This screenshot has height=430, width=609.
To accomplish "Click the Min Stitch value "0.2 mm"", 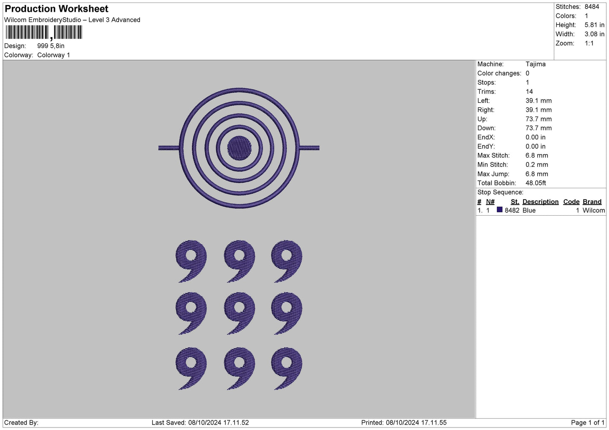I will click(537, 165).
